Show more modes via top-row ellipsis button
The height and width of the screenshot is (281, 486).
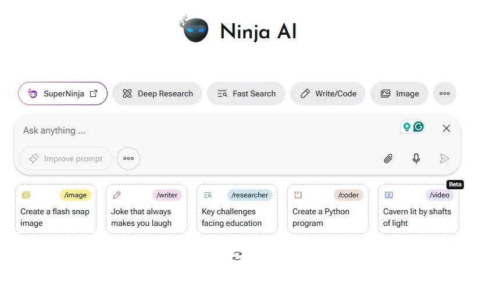tap(445, 93)
